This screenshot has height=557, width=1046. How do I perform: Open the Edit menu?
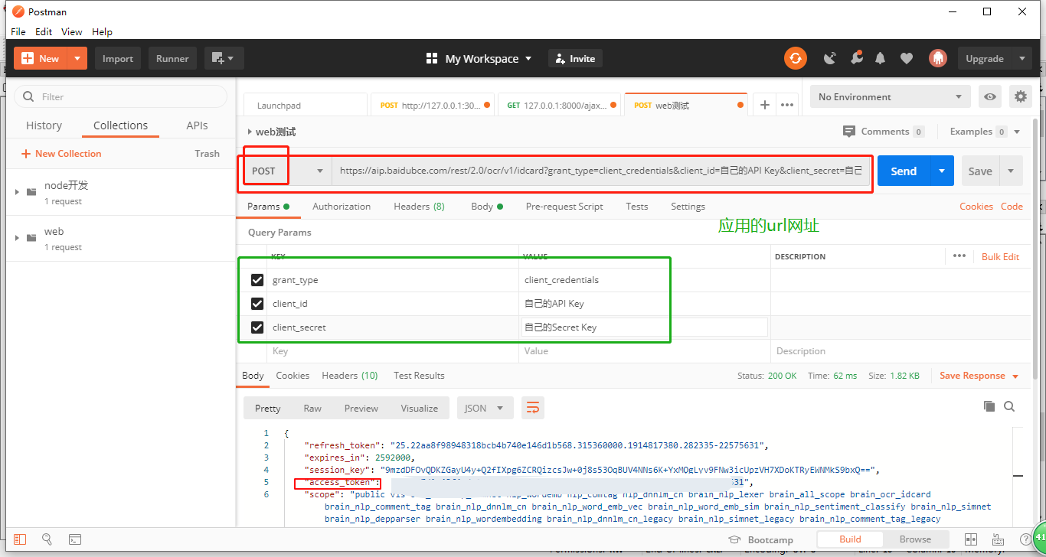tap(44, 32)
